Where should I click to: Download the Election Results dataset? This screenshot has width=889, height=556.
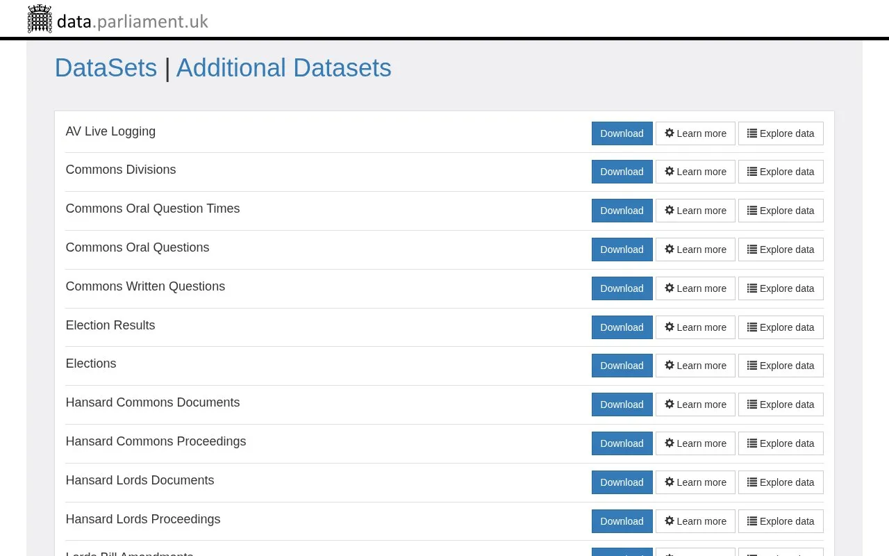pyautogui.click(x=622, y=327)
